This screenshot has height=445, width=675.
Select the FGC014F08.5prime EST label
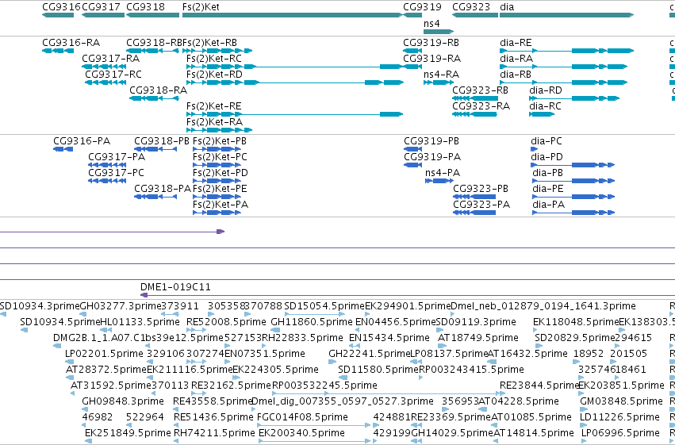[x=302, y=417]
